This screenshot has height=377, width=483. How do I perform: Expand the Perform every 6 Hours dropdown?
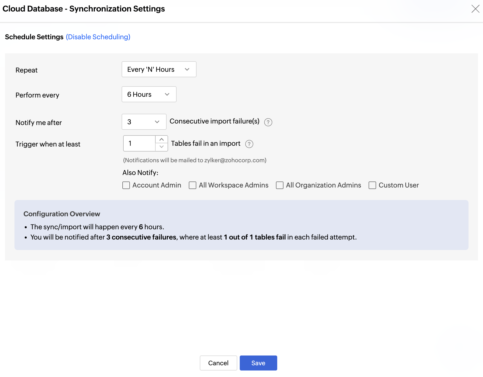pos(149,94)
